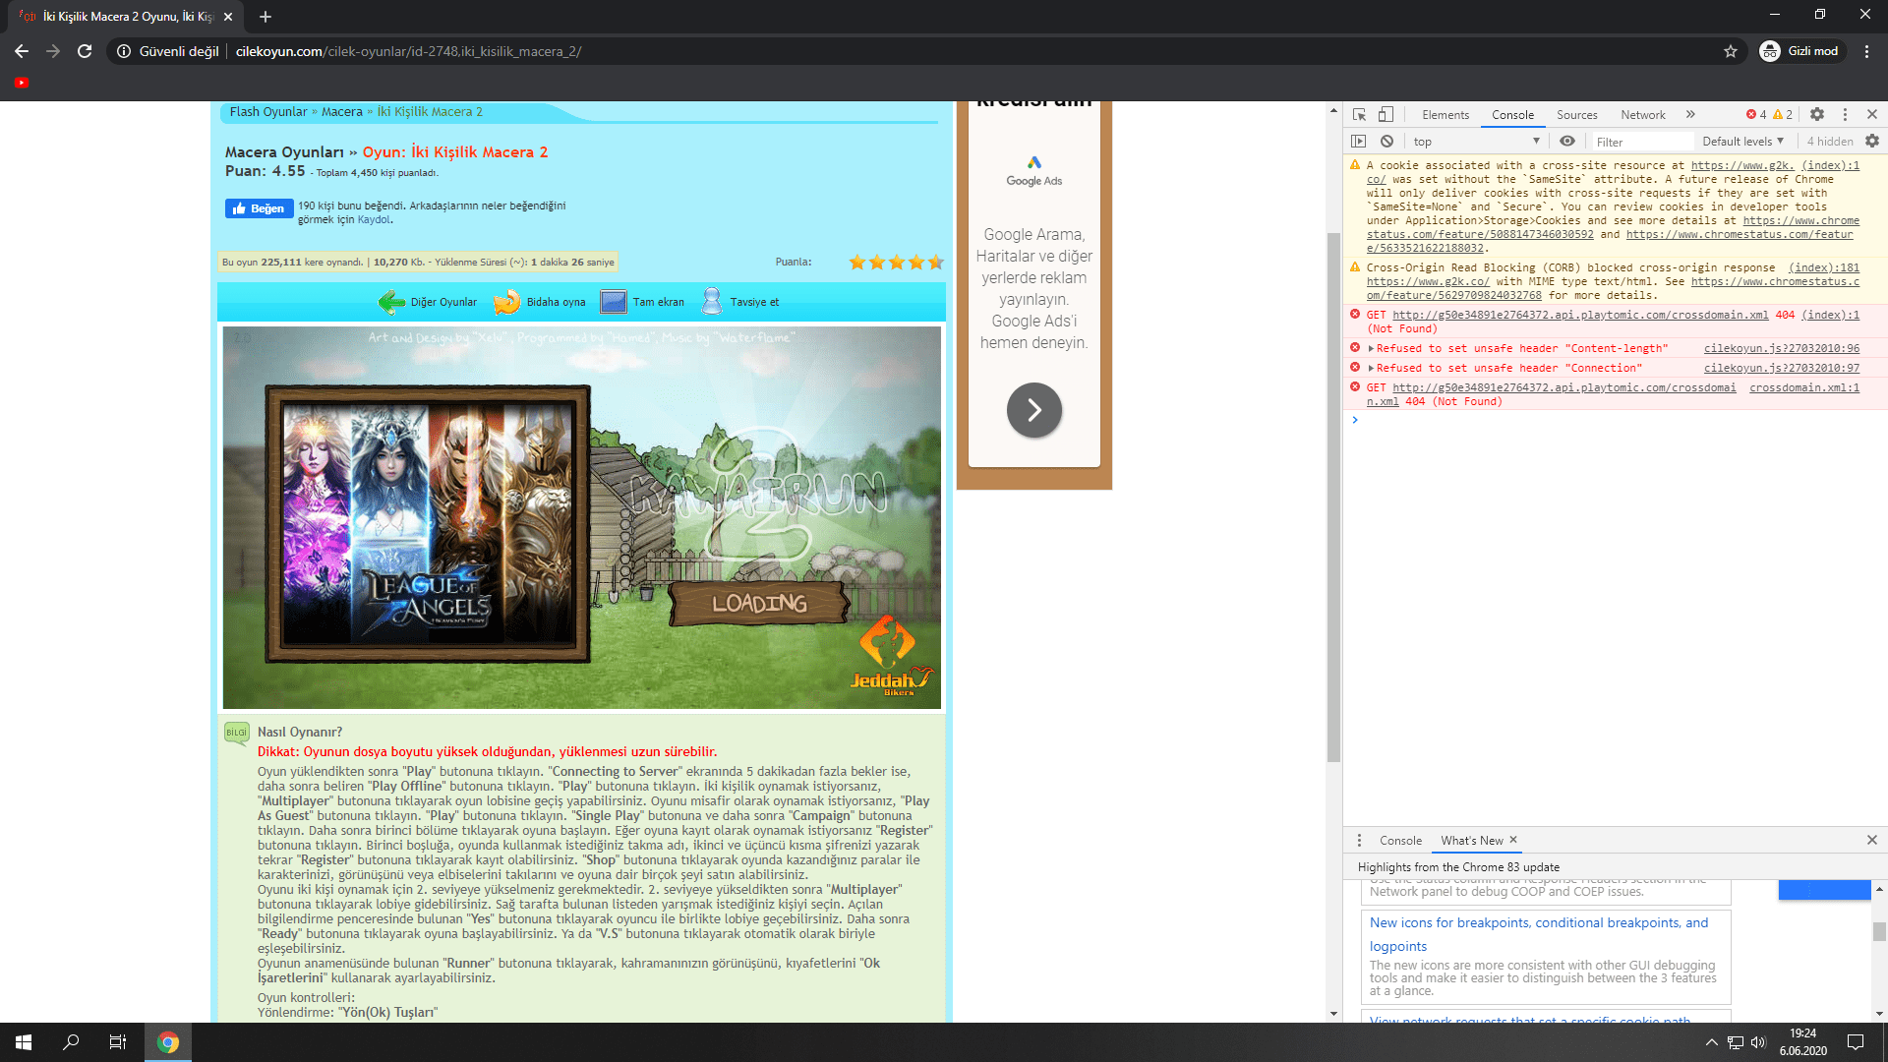Rate the game with the fifth star

coord(935,263)
